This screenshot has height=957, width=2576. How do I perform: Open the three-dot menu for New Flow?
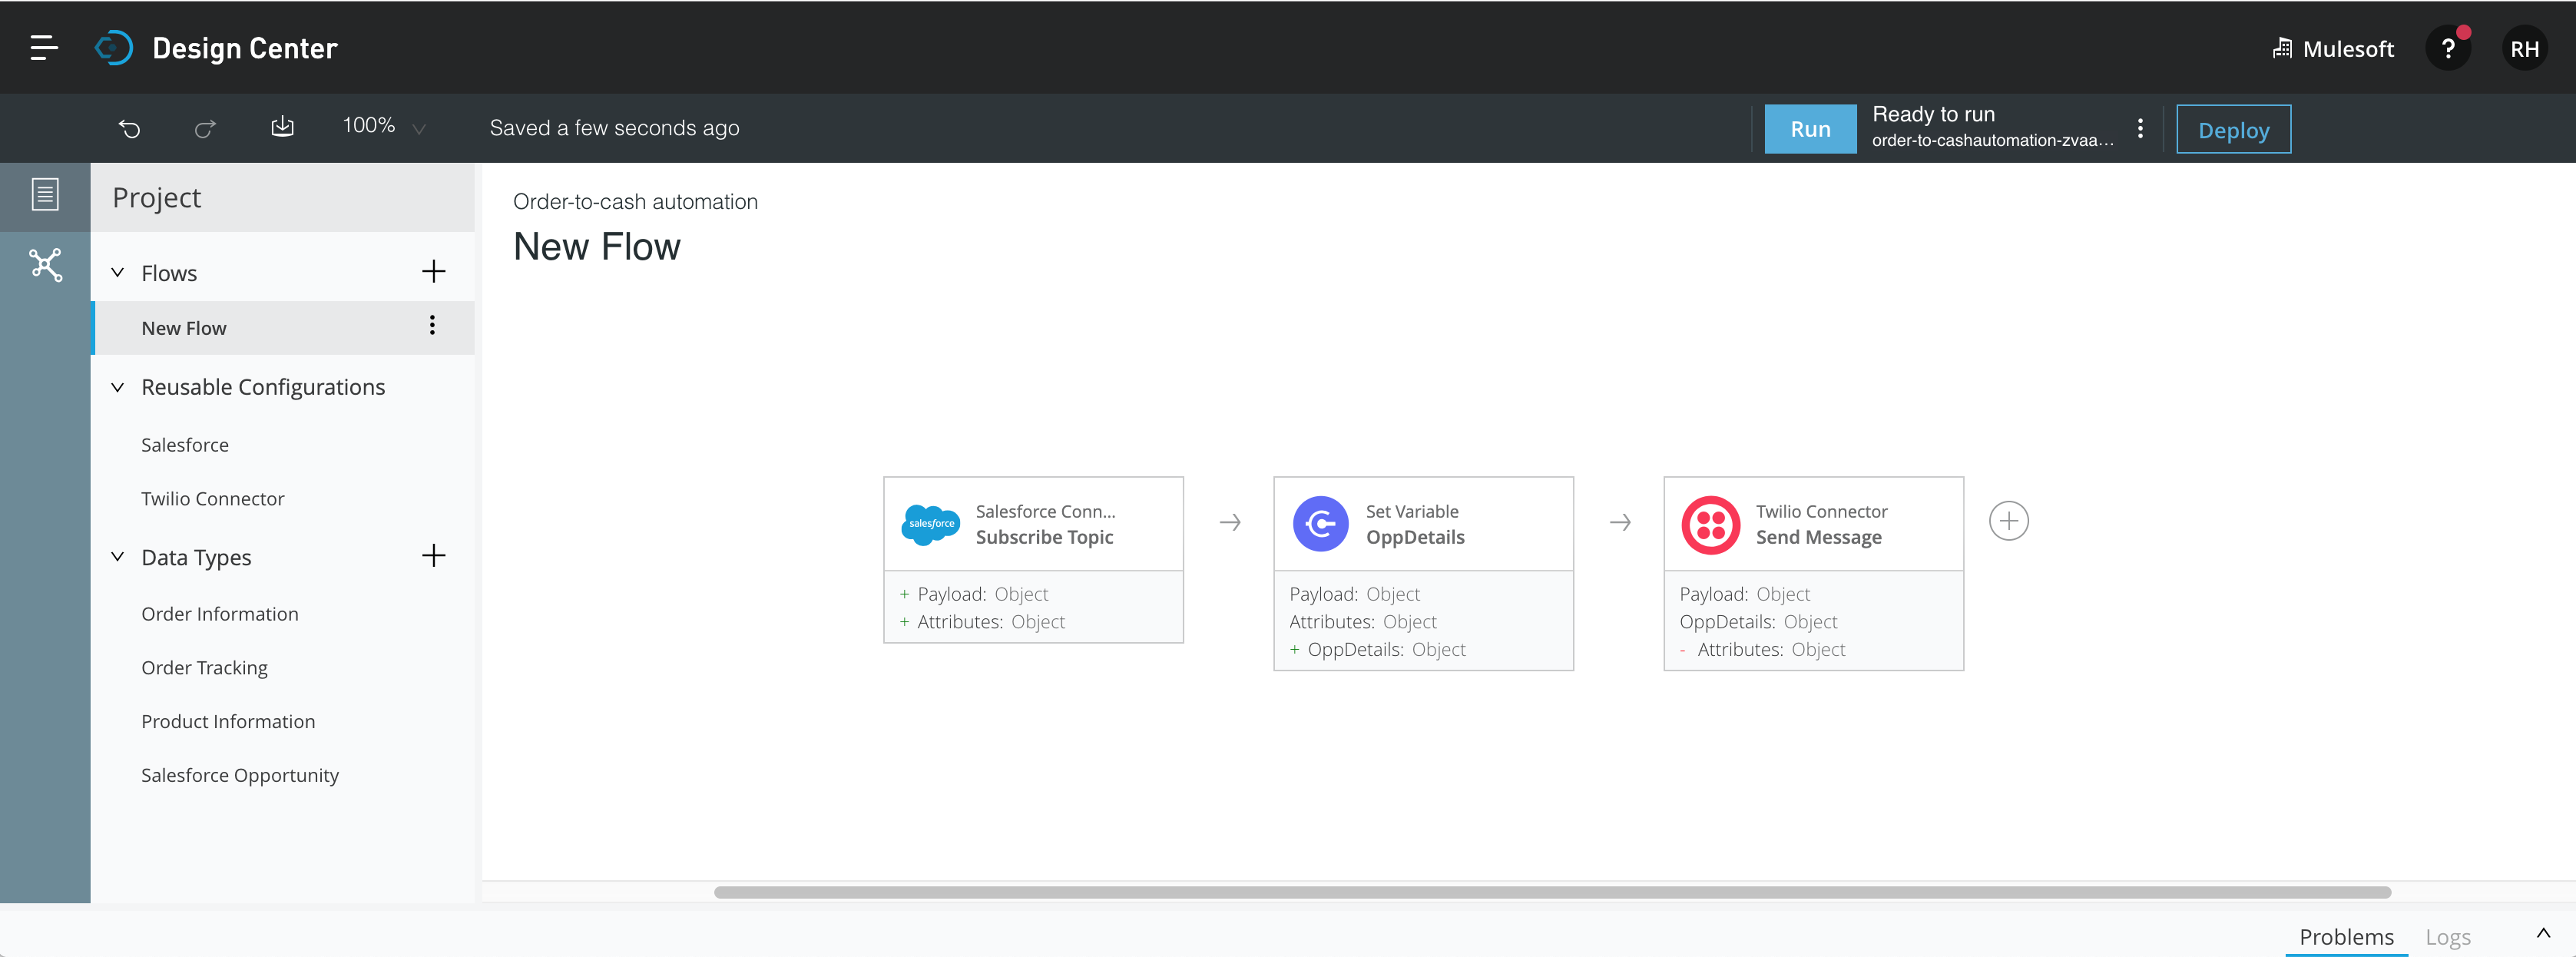coord(434,326)
